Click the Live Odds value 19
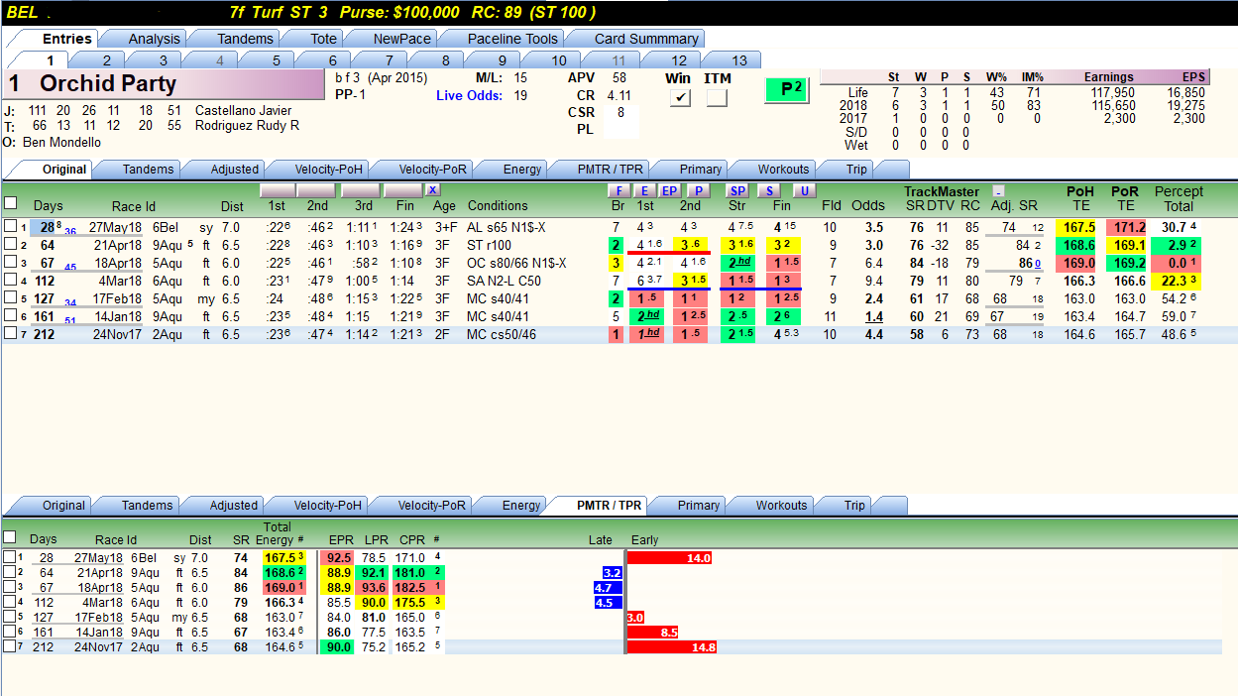 [520, 96]
